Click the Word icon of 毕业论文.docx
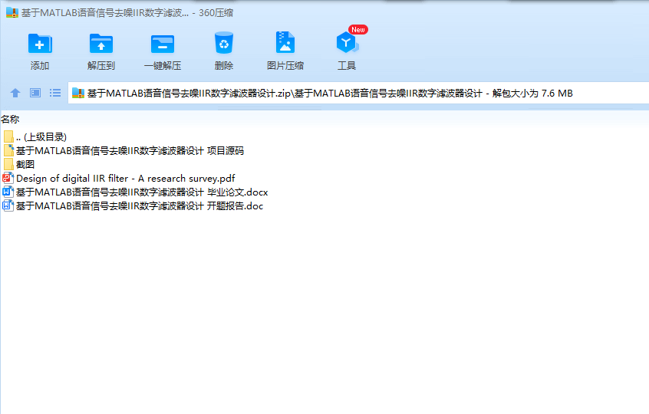The height and width of the screenshot is (414, 649). 8,192
